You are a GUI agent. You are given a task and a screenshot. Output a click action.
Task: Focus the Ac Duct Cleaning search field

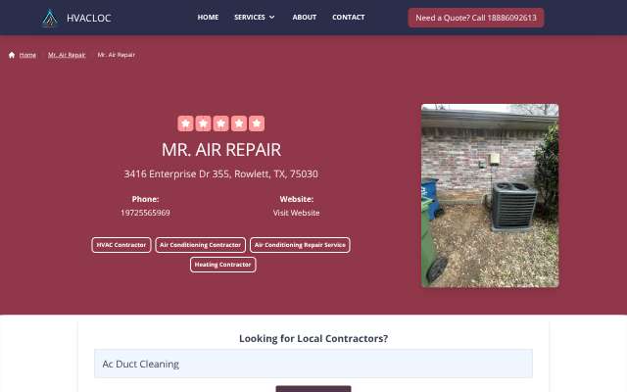(313, 364)
